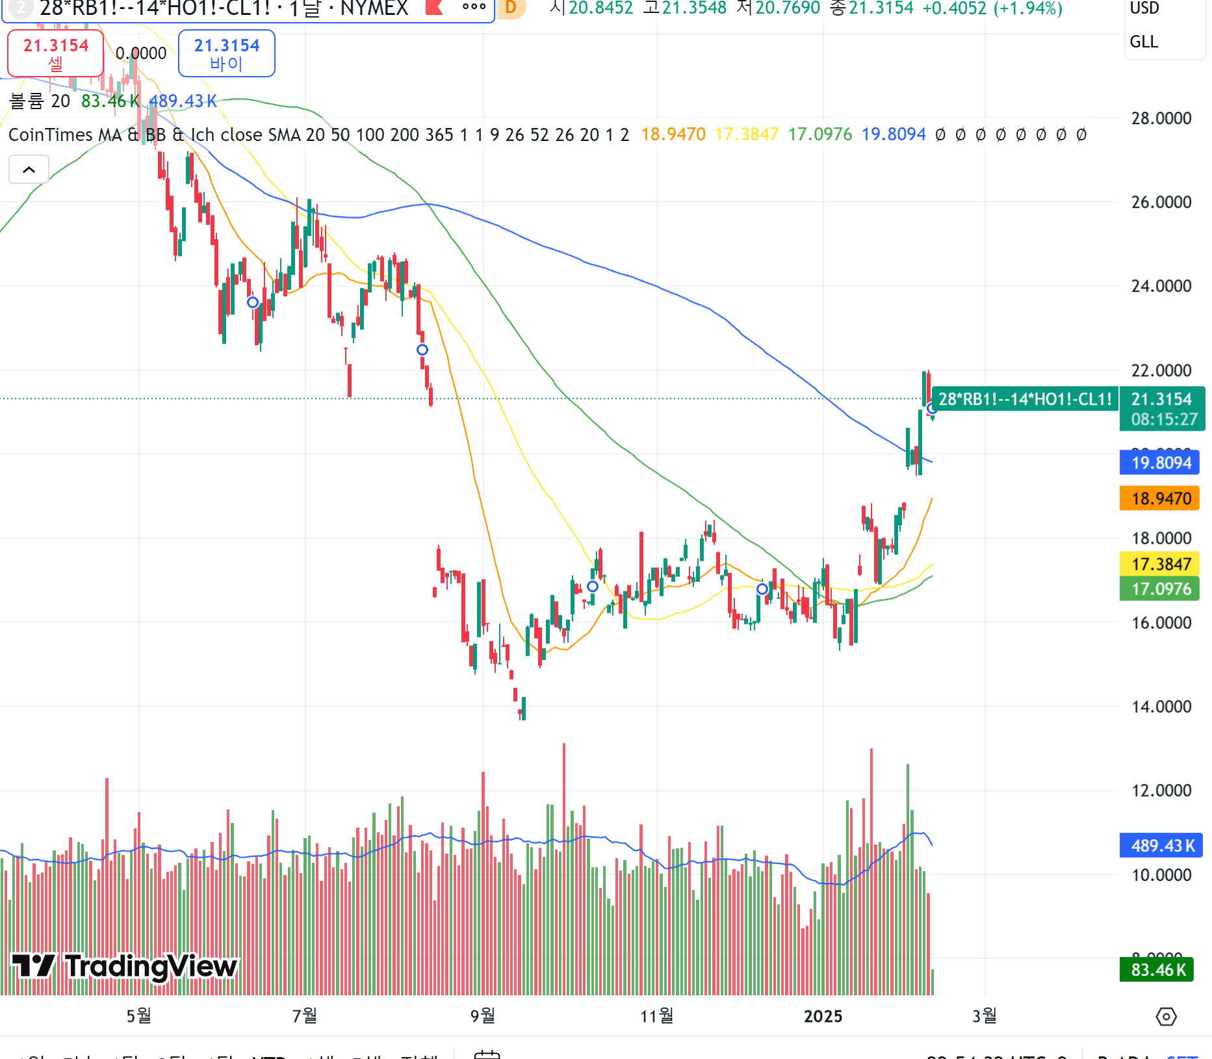The height and width of the screenshot is (1059, 1212).
Task: Open chart settings hexagon icon at axis corner
Action: (x=1166, y=1016)
